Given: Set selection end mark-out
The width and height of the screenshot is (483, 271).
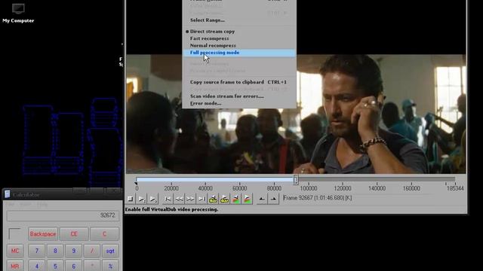Looking at the screenshot, I should (273, 199).
